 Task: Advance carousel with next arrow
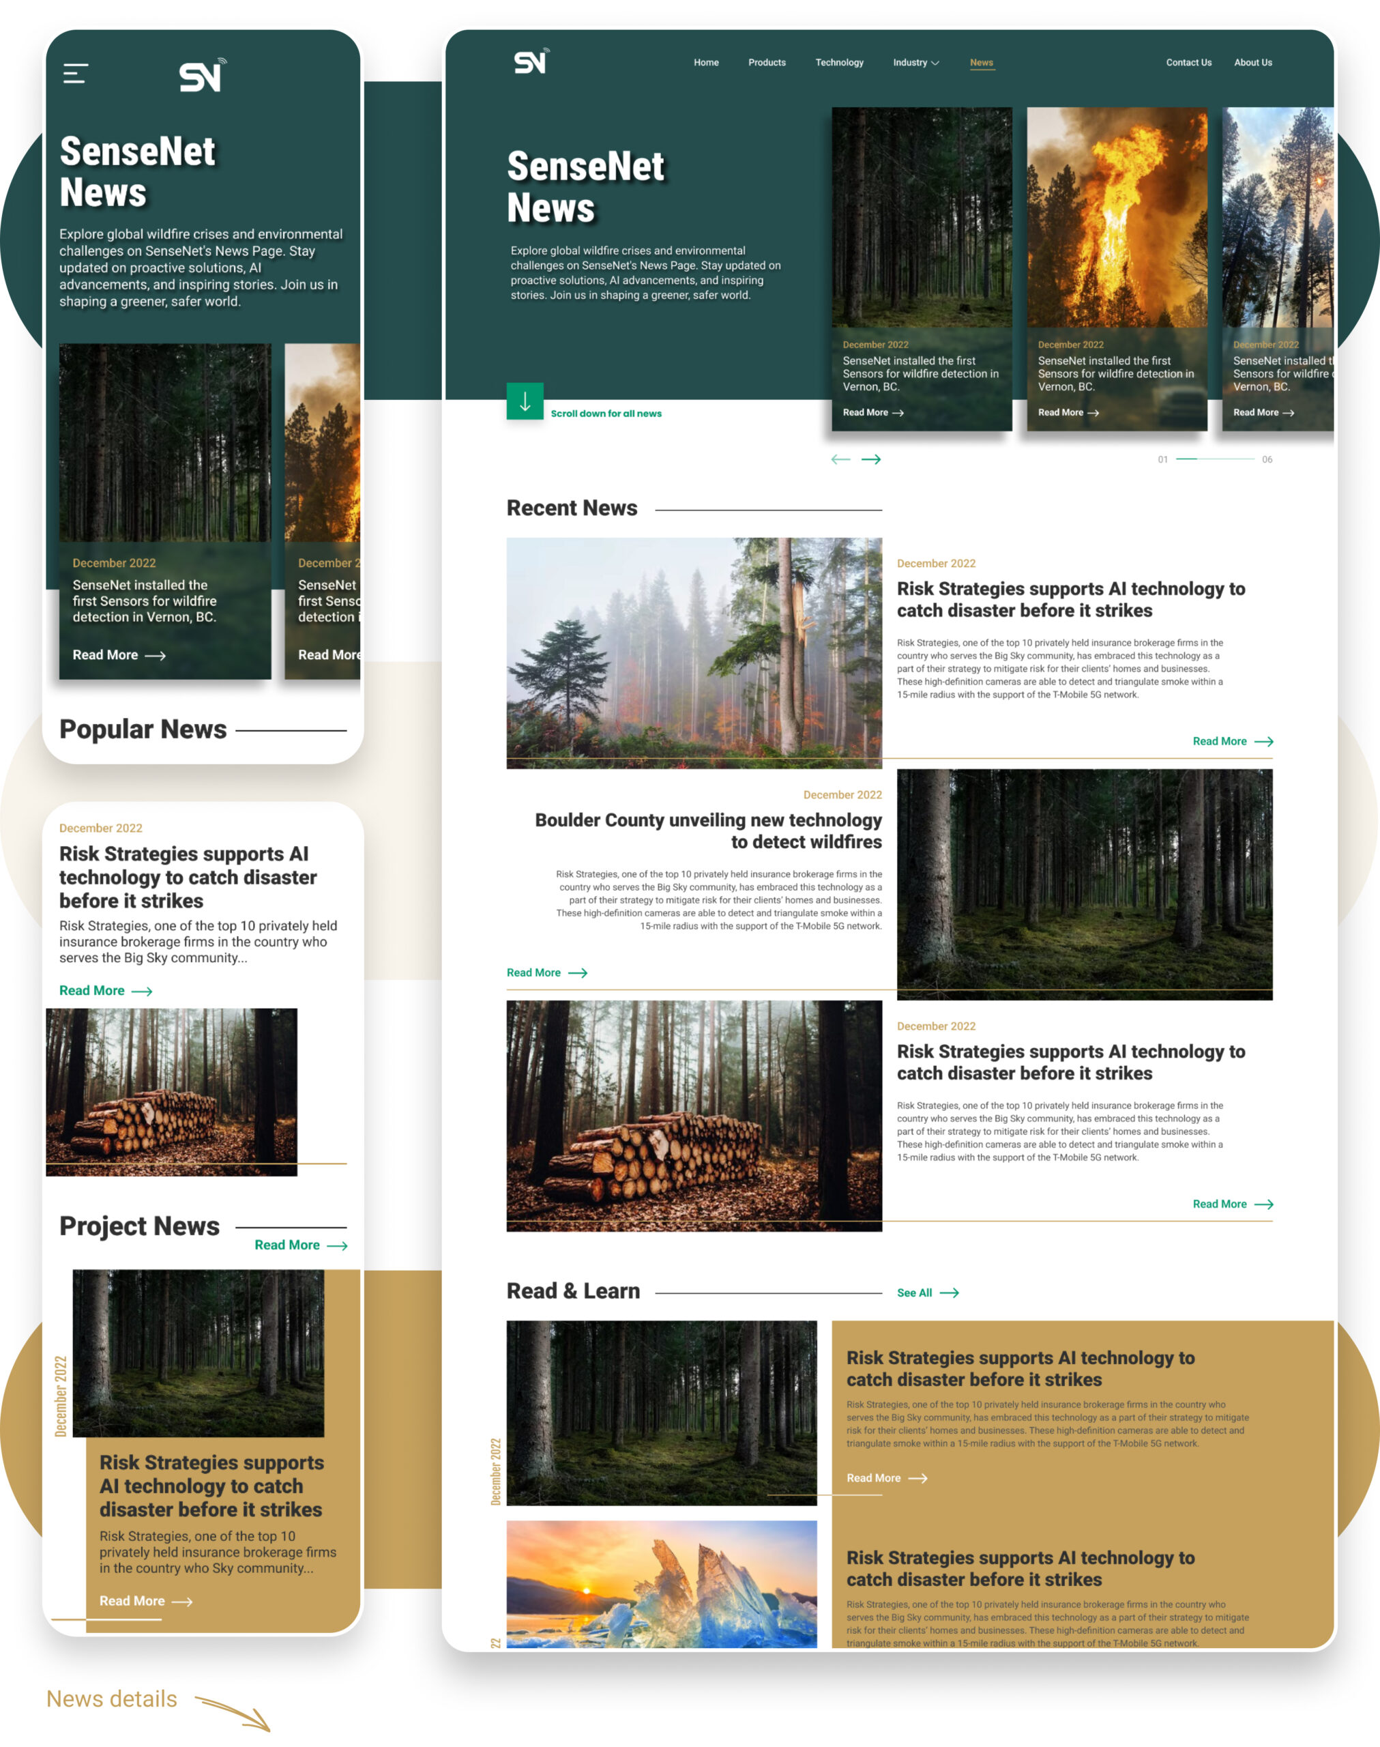tap(871, 459)
